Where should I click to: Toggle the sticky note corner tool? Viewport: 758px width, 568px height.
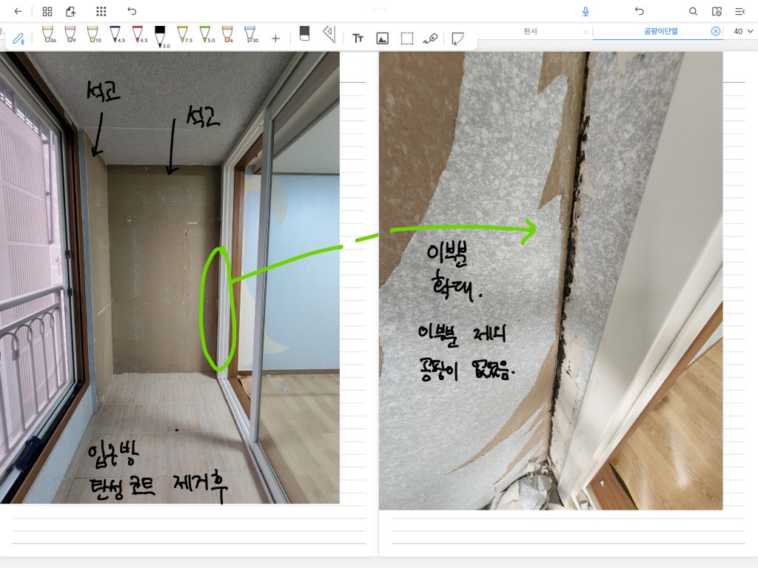click(x=458, y=38)
